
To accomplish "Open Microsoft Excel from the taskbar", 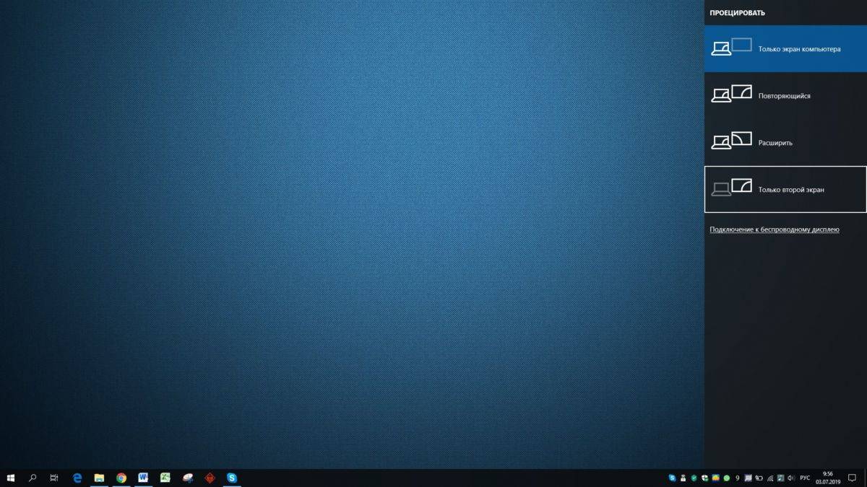I will (165, 478).
